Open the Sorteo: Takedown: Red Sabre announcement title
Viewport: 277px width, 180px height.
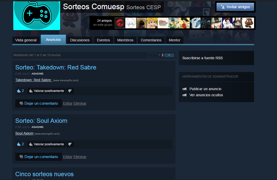(x=56, y=67)
